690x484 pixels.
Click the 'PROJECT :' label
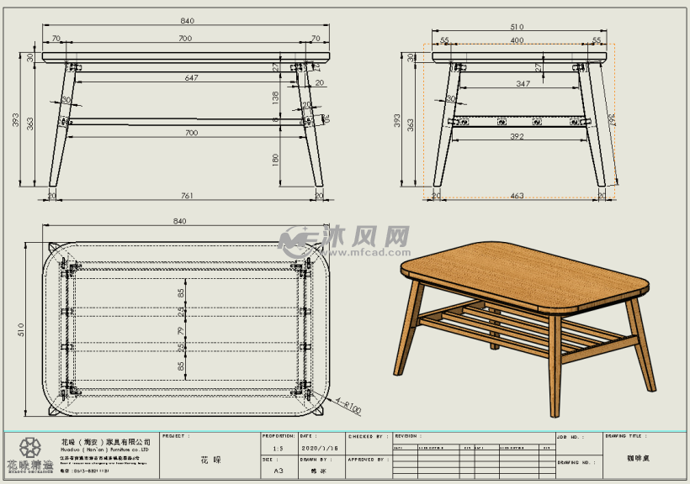[176, 436]
